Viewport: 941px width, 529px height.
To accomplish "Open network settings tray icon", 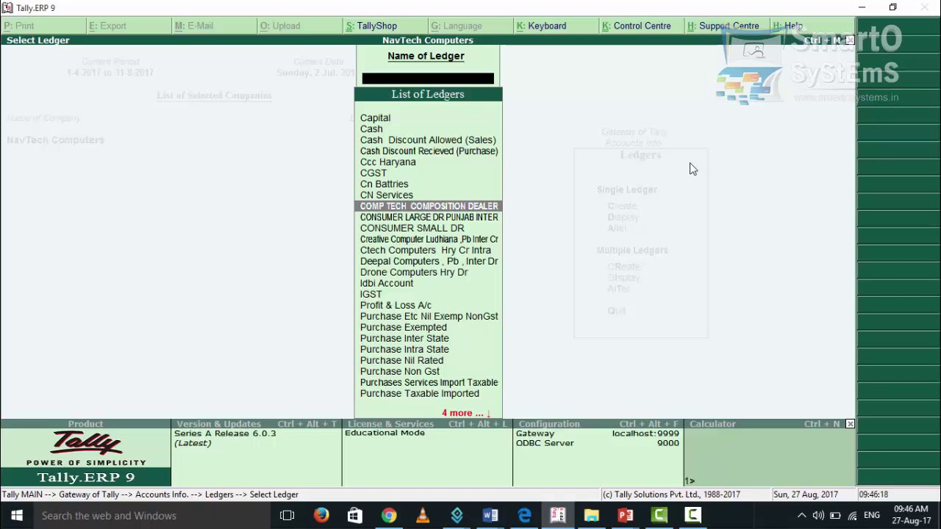I will 853,515.
